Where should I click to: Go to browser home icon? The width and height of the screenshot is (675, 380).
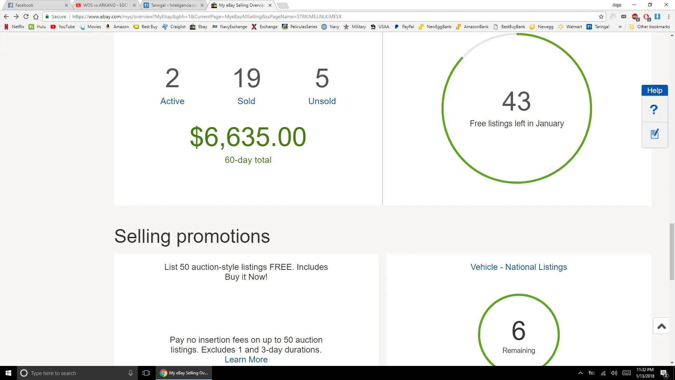pyautogui.click(x=36, y=17)
